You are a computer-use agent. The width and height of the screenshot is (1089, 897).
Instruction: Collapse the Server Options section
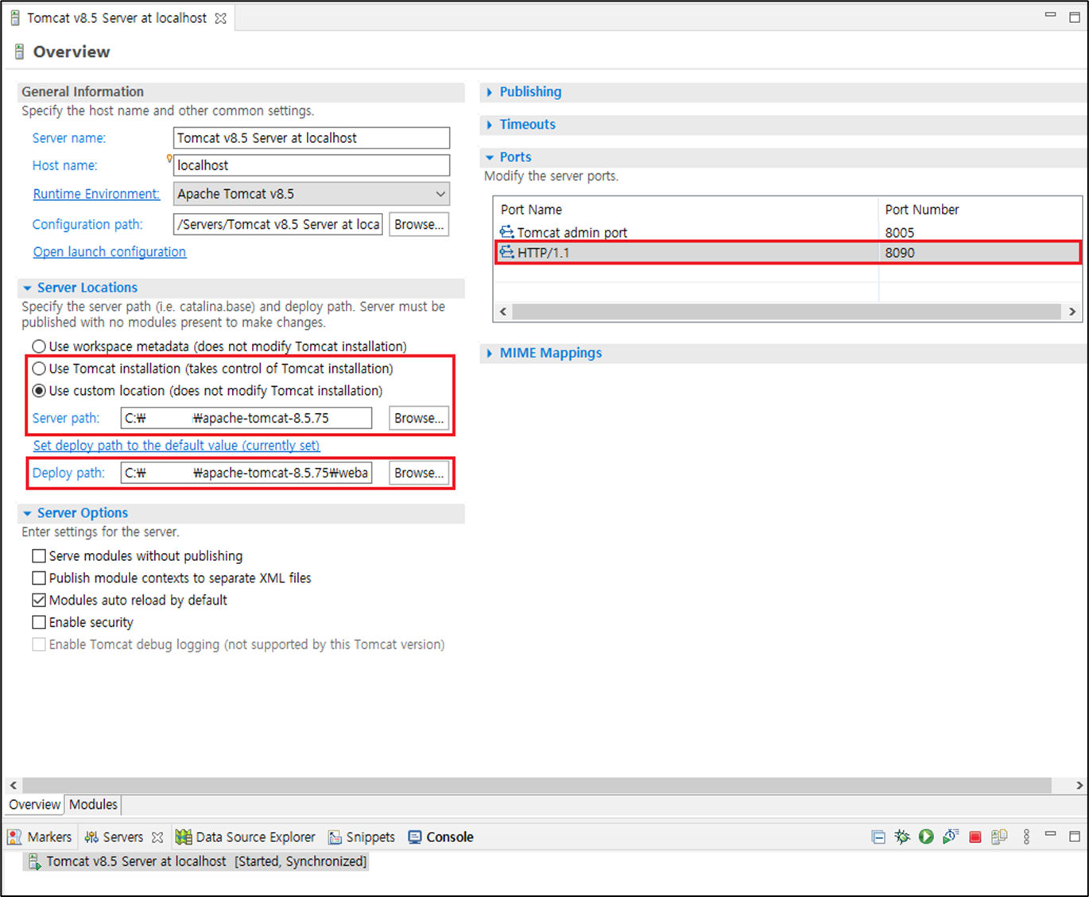pos(27,514)
